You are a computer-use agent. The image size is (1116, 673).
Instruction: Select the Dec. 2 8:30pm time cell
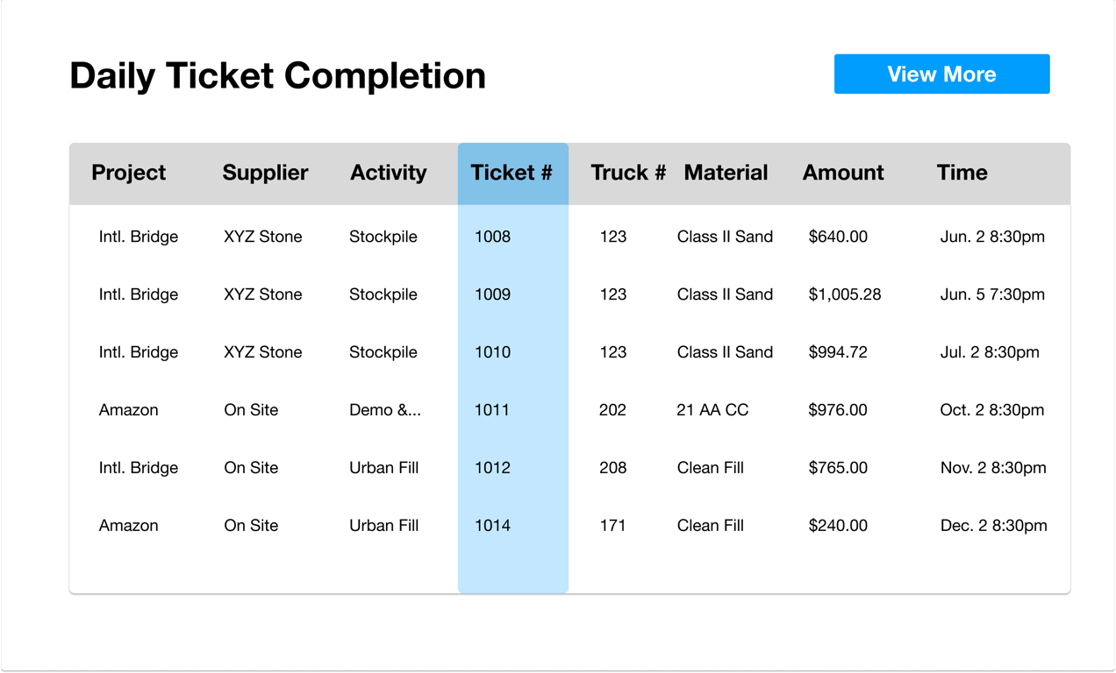(993, 526)
